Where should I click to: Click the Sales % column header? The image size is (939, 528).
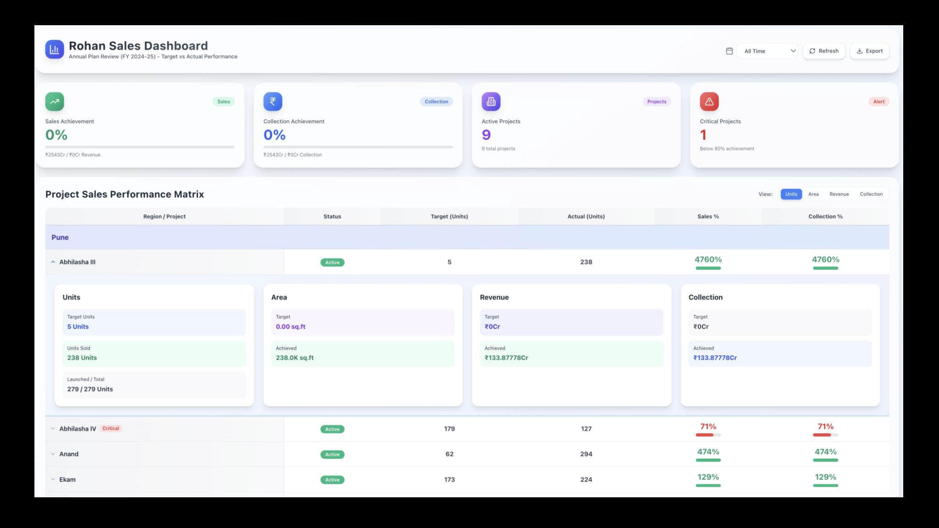click(708, 216)
